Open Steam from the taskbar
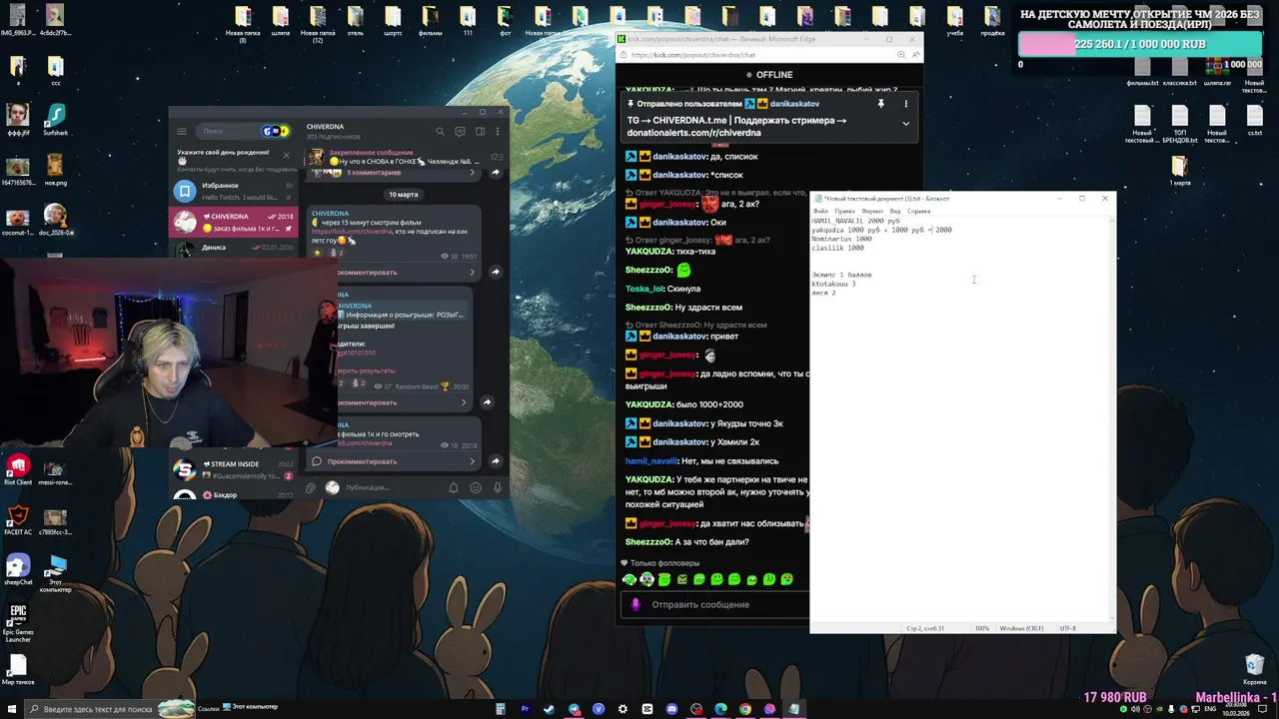 point(549,709)
